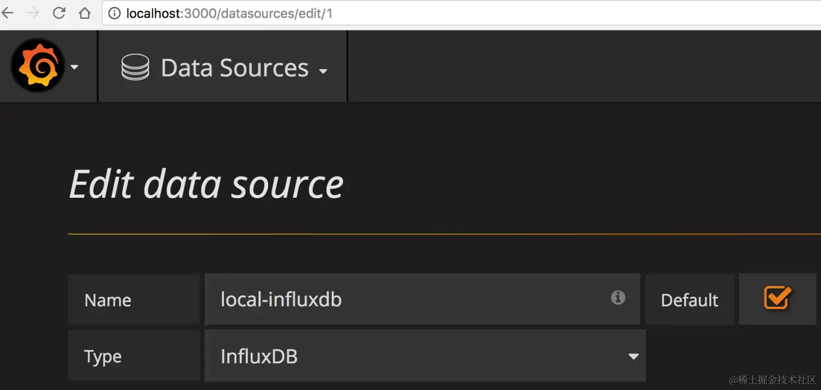Click the Type dropdown arrow

tap(633, 357)
